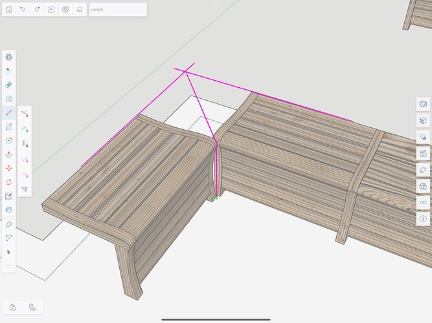
Task: Open the Styles glasses panel
Action: (x=423, y=203)
